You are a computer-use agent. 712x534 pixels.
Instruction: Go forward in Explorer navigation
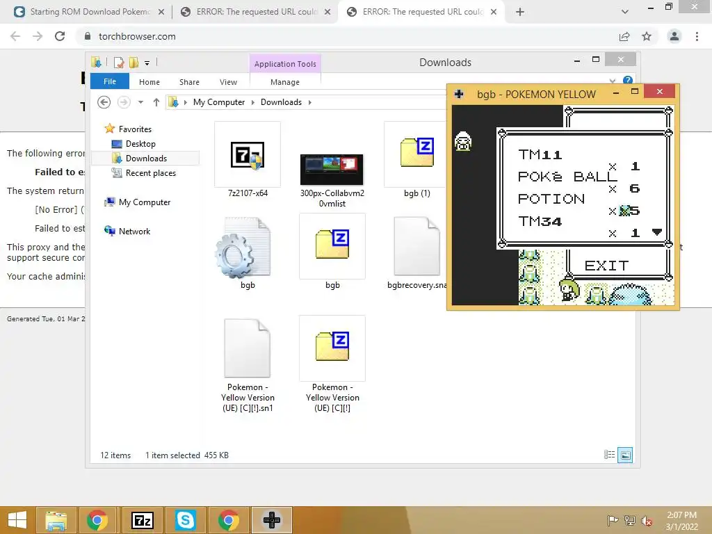click(x=124, y=102)
